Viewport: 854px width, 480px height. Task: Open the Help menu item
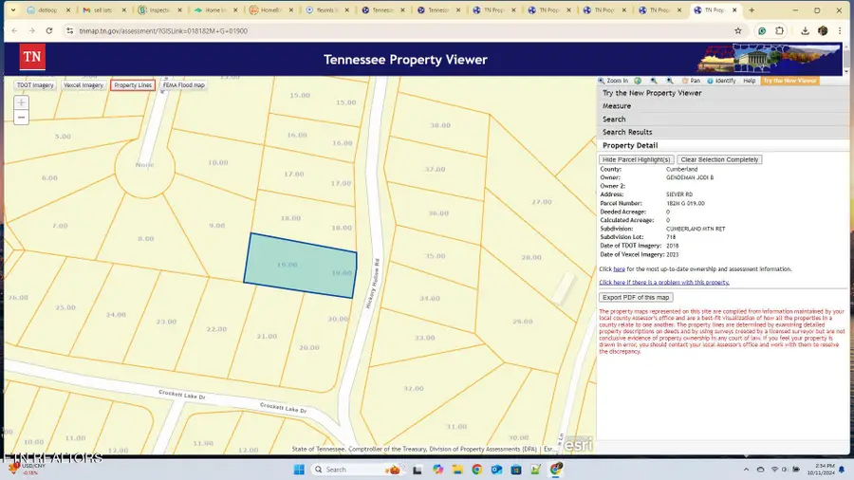750,81
